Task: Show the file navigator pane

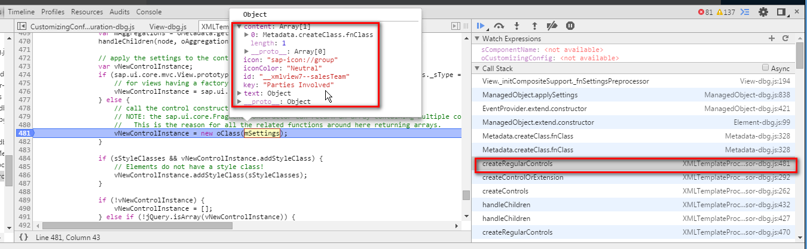Action: (22, 26)
